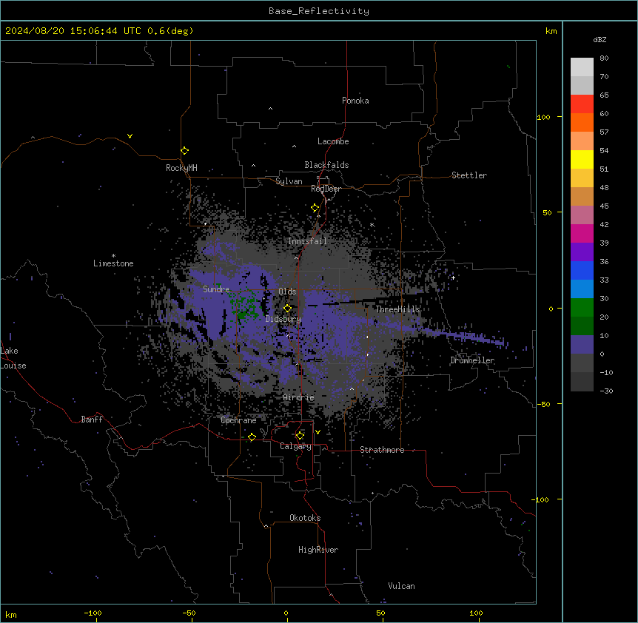Click the -30 value in dBZ legend
Image resolution: width=638 pixels, height=623 pixels.
(606, 391)
